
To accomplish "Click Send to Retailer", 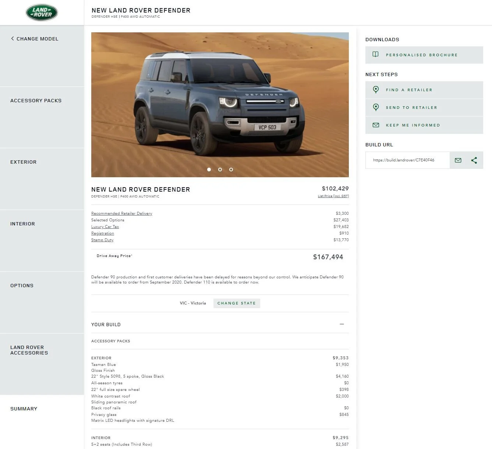I will coord(424,107).
